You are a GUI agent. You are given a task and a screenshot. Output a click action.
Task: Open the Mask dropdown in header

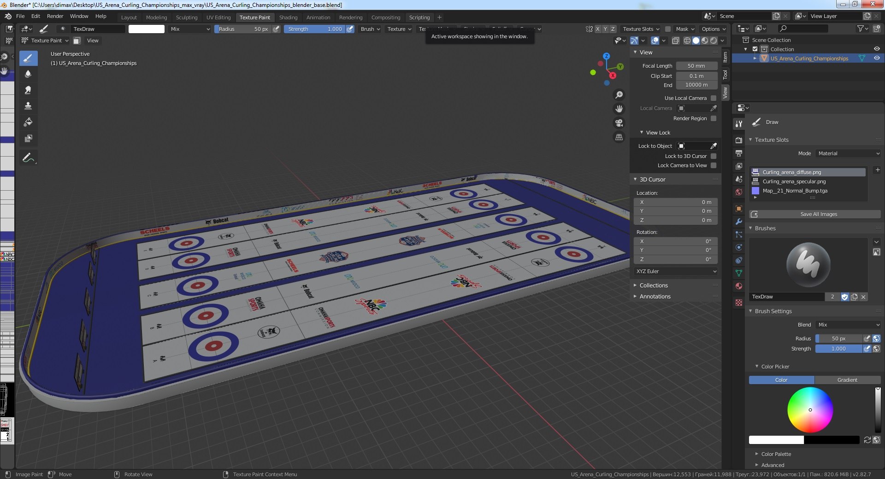coord(685,29)
